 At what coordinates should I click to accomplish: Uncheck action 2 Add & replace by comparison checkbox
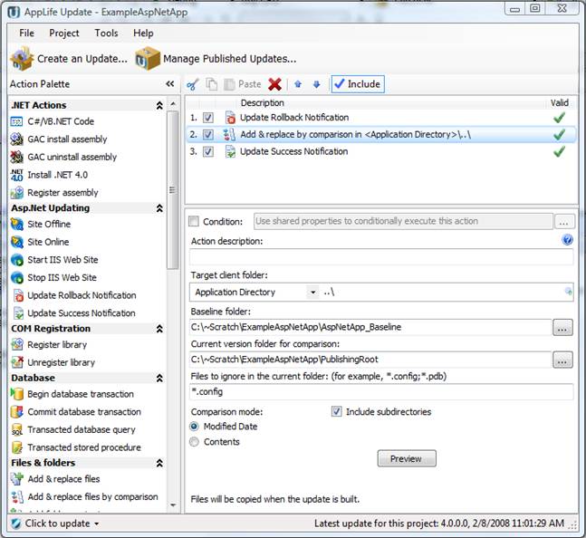pyautogui.click(x=208, y=134)
